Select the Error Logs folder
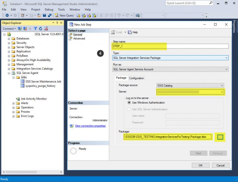The image size is (238, 182). [27, 116]
